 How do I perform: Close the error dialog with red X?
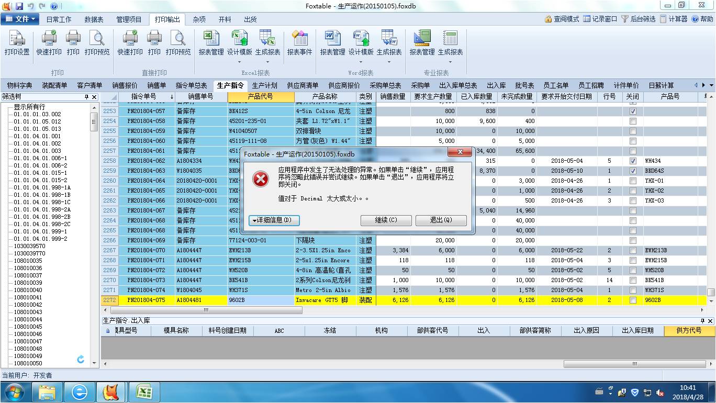pos(460,152)
